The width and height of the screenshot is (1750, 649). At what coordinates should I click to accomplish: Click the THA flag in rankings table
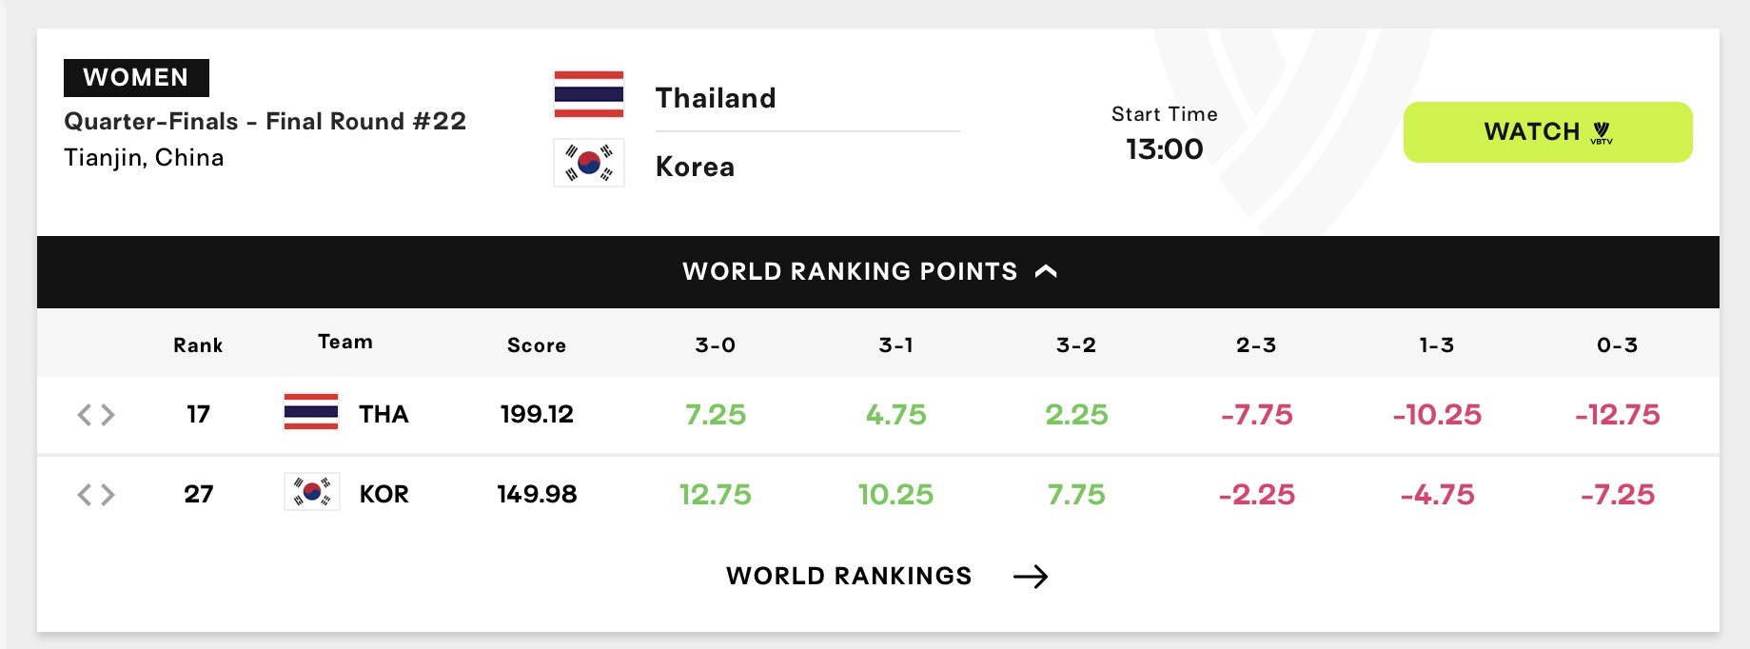[x=311, y=412]
